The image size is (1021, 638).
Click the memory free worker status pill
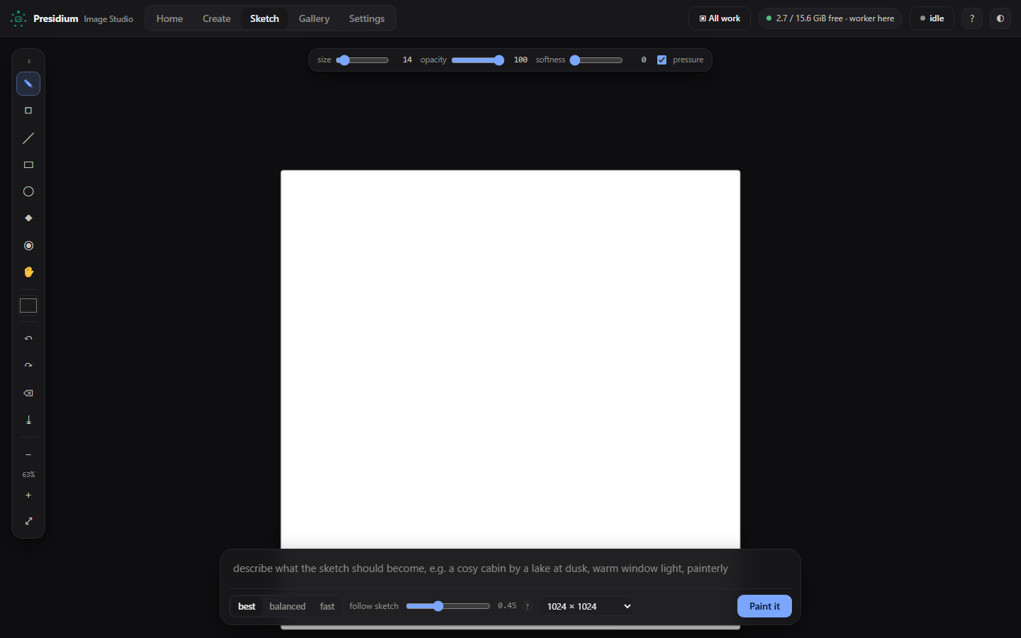(830, 18)
